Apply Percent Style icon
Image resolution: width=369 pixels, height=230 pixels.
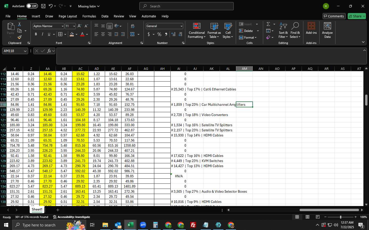[159, 34]
